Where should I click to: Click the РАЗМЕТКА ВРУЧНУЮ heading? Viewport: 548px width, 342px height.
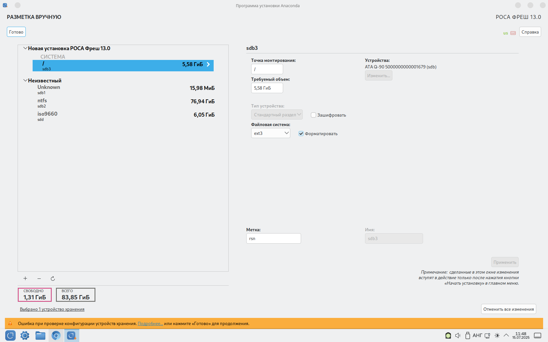pos(34,17)
